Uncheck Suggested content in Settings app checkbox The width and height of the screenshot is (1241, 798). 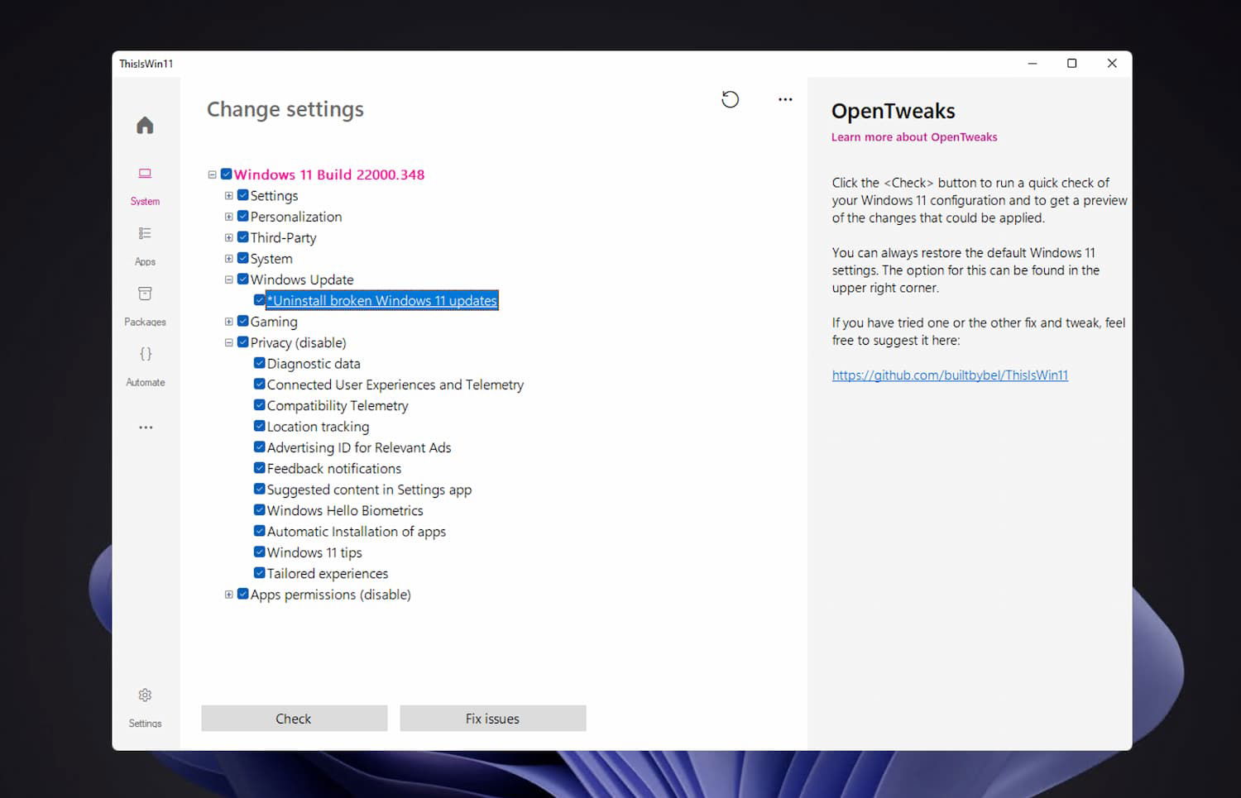coord(259,489)
